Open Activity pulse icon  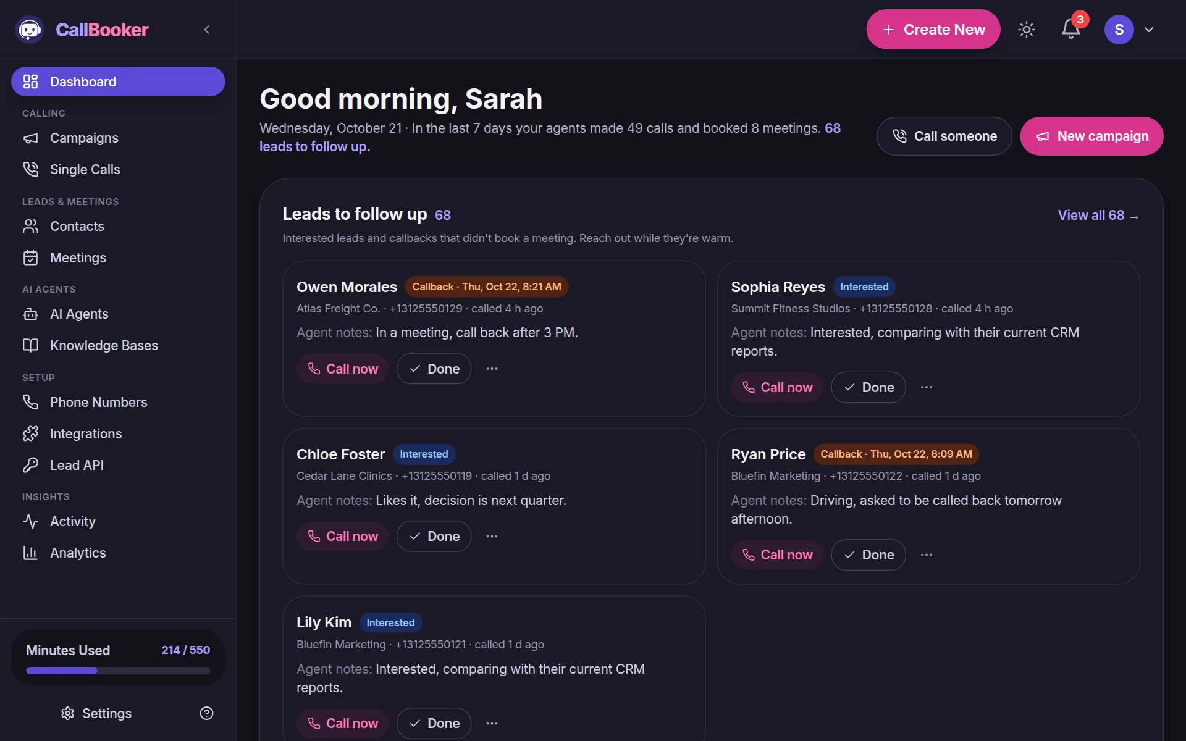pos(30,521)
